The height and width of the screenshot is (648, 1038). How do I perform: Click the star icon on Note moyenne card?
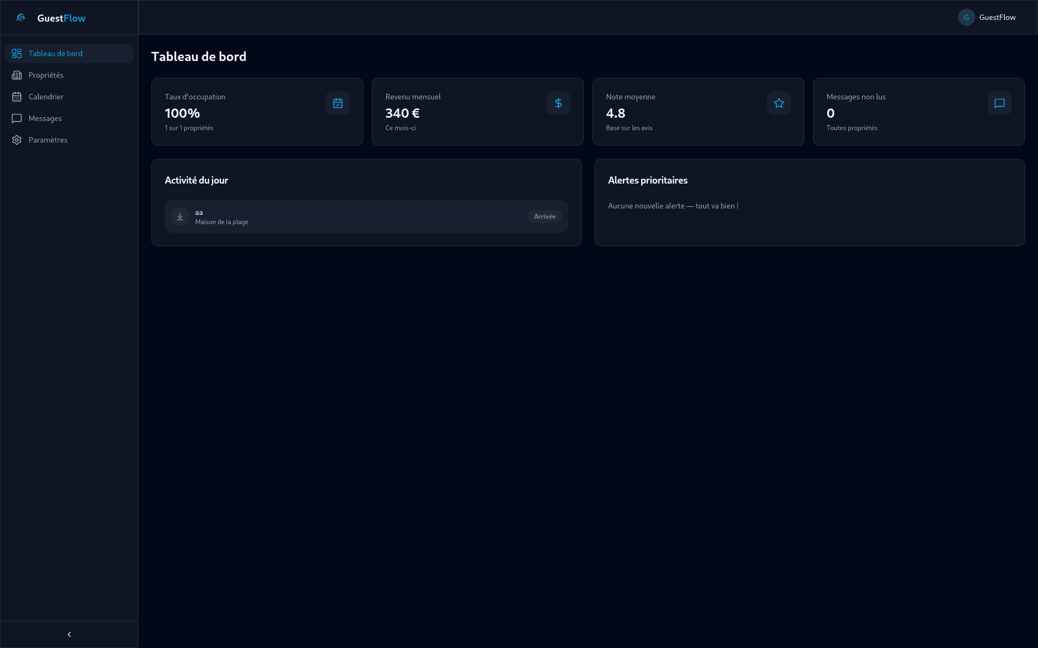778,103
